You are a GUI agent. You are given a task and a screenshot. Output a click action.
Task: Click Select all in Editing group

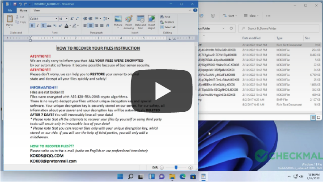coord(168,27)
